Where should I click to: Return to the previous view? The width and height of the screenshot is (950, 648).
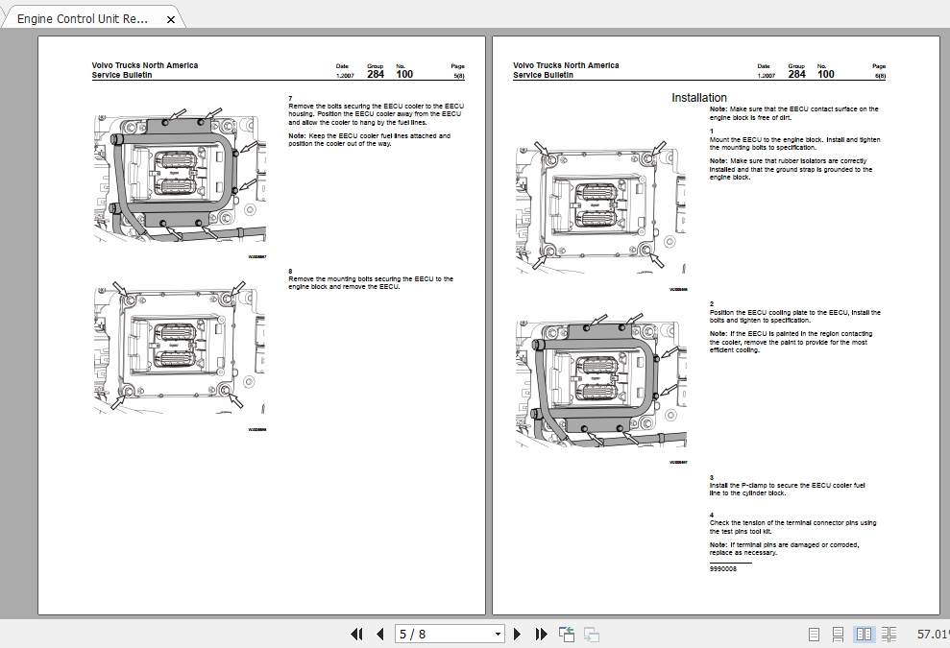coord(566,634)
